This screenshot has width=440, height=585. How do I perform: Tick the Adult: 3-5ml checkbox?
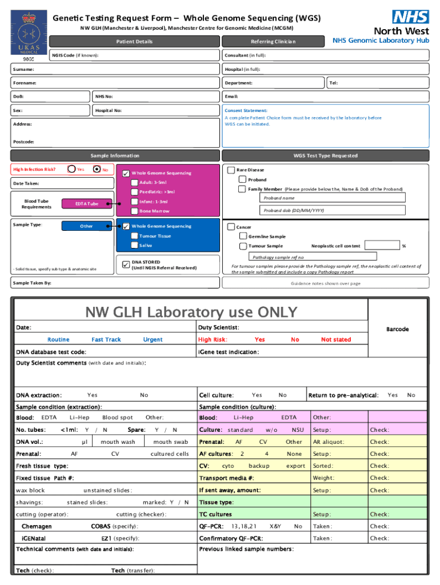[134, 183]
